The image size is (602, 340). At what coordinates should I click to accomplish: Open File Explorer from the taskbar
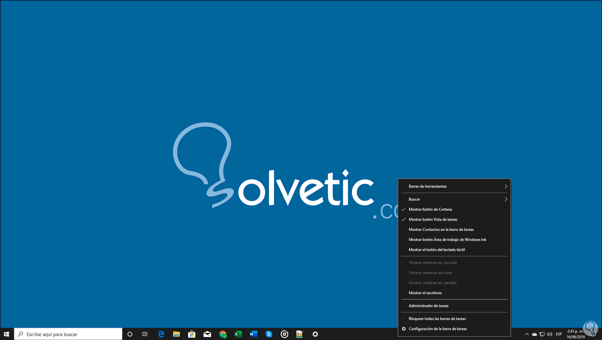[176, 334]
